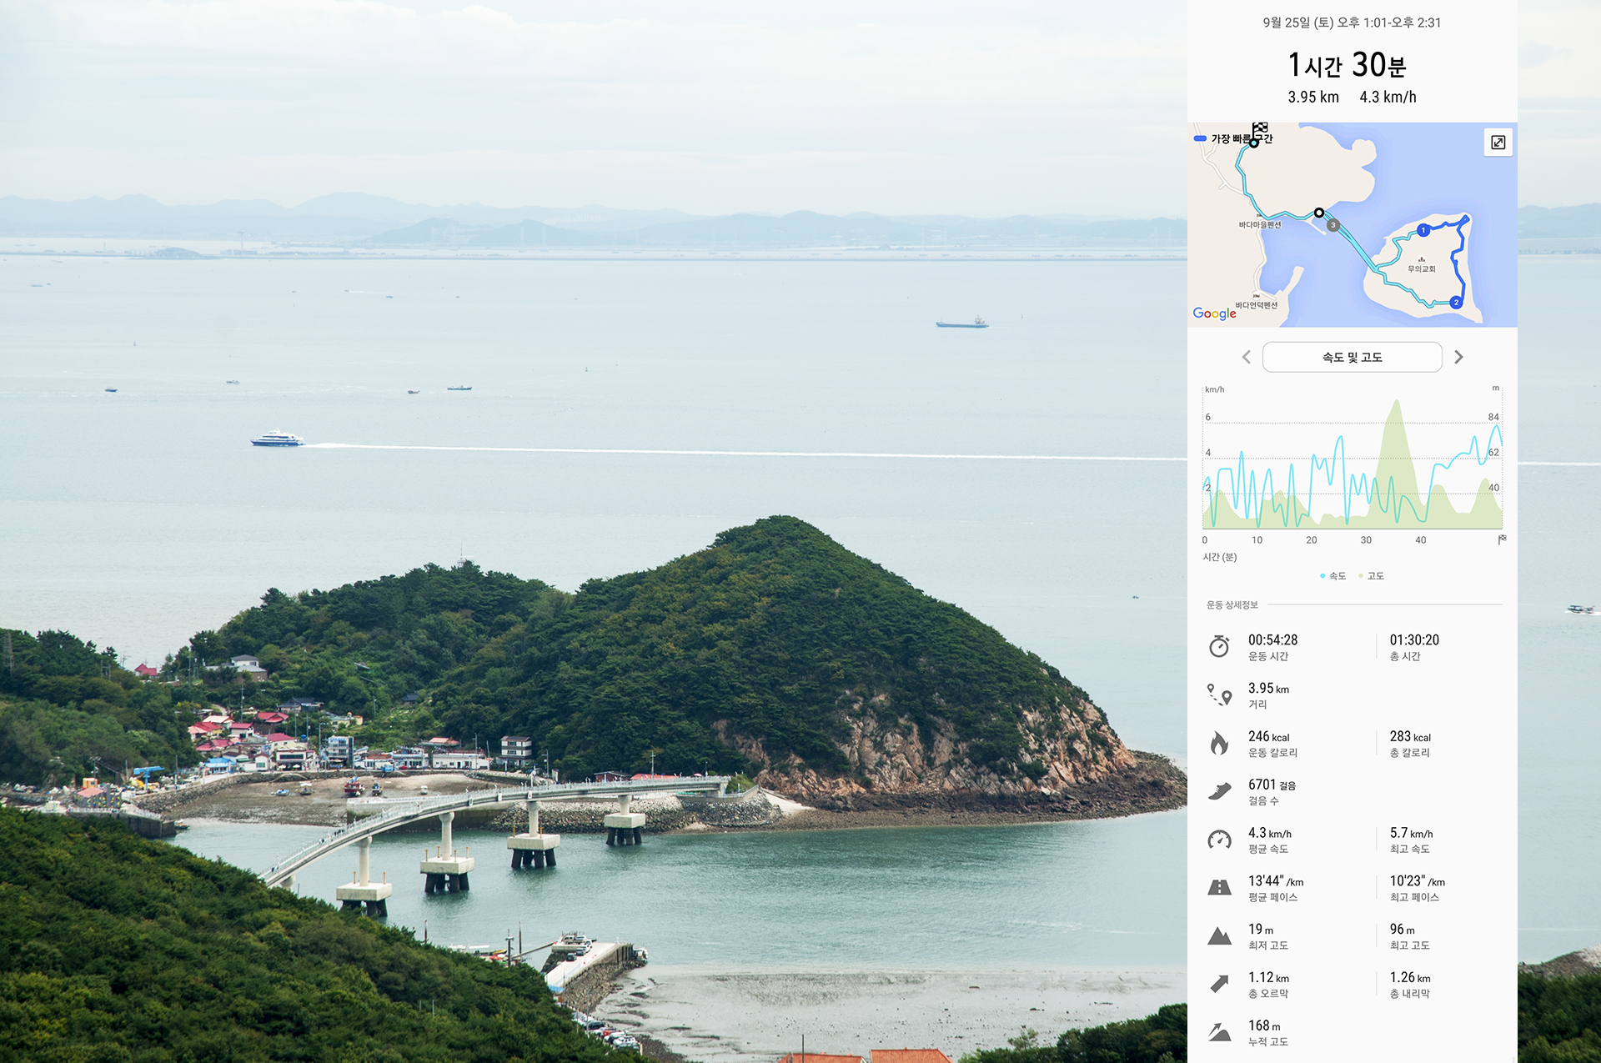Click the flame calories icon
Screen dimensions: 1601x1063
coord(1219,743)
